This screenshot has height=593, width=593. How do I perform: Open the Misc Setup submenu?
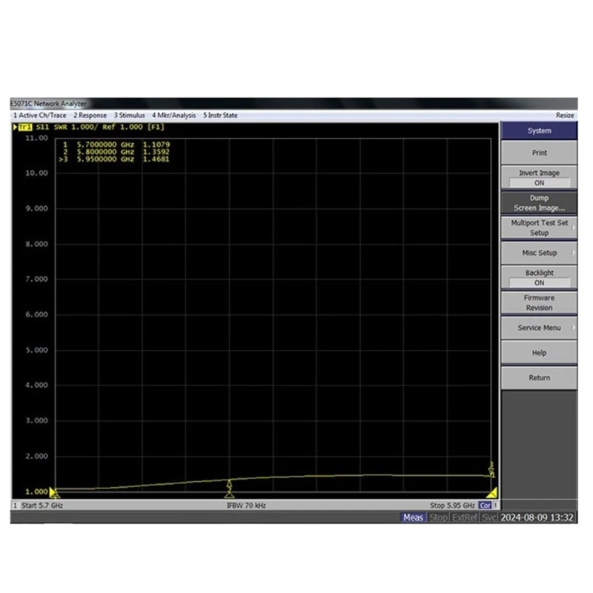539,253
